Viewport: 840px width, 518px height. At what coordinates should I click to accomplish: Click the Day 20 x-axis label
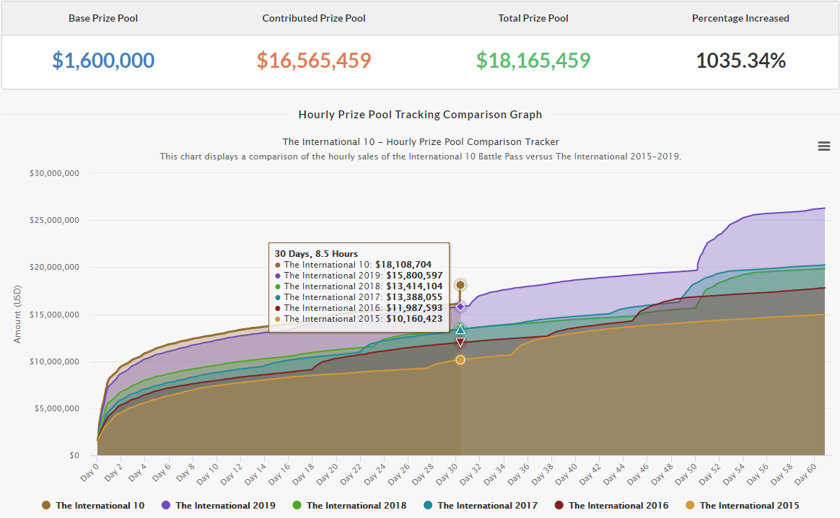326,473
